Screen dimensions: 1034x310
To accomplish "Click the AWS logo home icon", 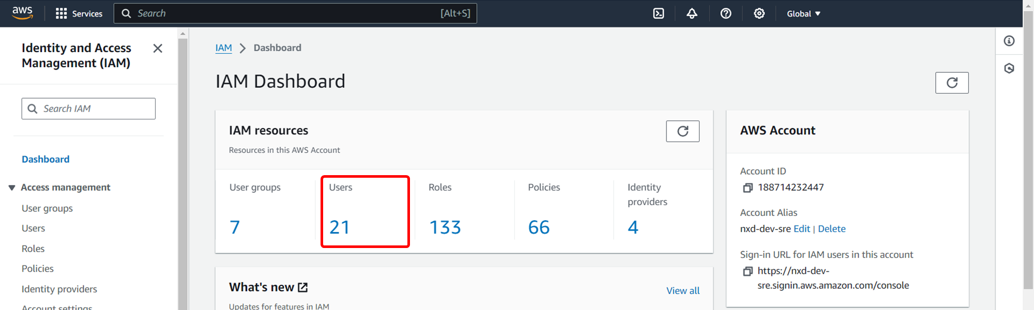I will [22, 13].
